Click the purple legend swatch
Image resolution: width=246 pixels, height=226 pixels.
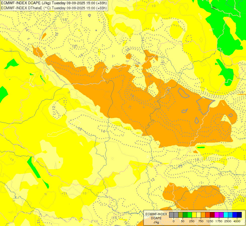pos(221,215)
